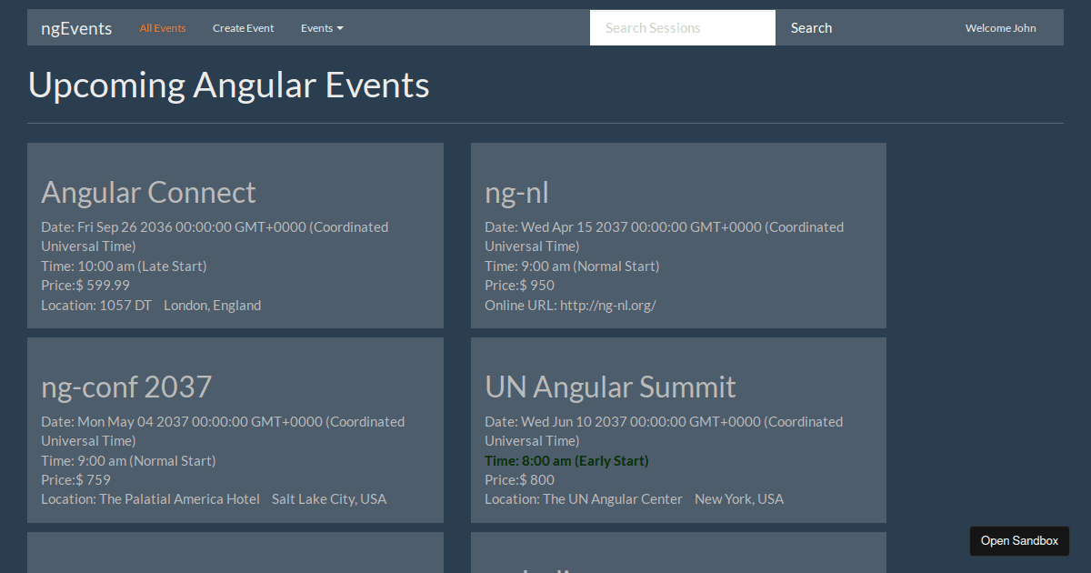Viewport: 1091px width, 573px height.
Task: Click the Search button
Action: tap(811, 27)
